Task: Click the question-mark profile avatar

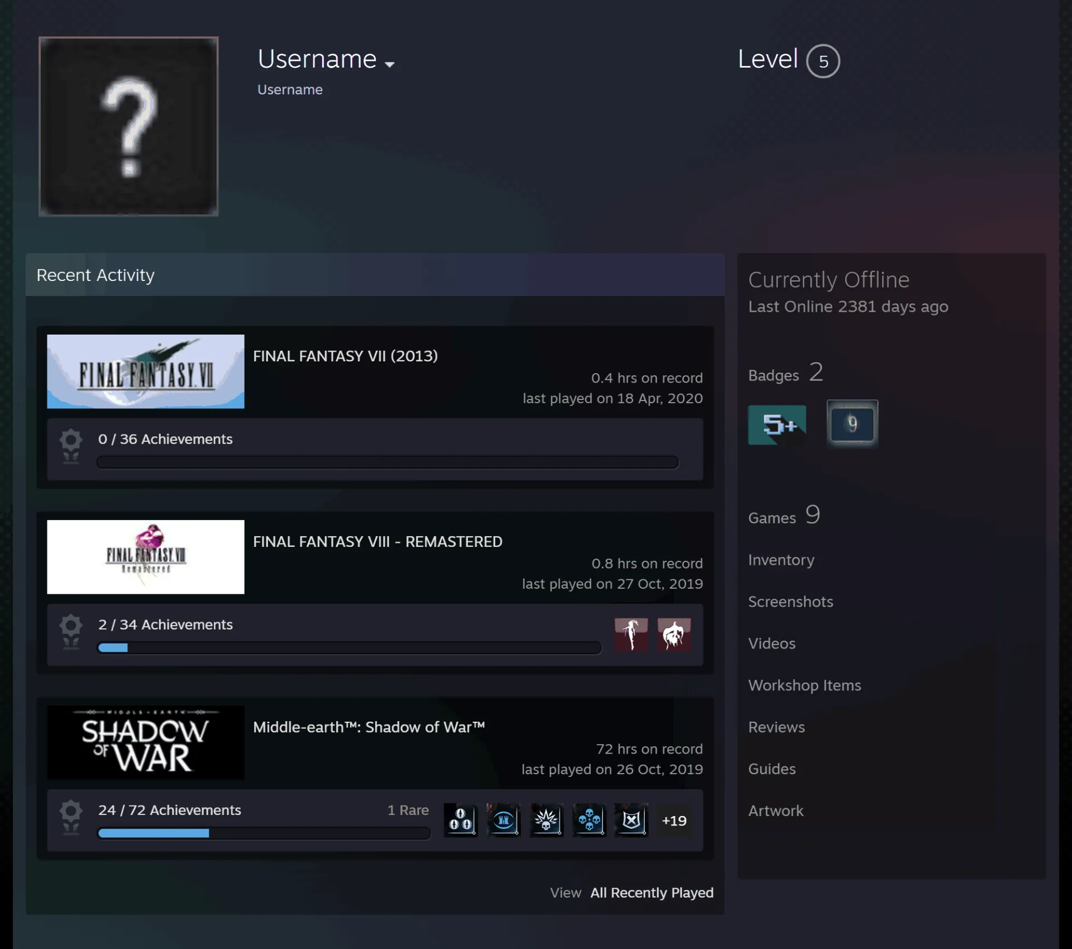Action: (x=128, y=126)
